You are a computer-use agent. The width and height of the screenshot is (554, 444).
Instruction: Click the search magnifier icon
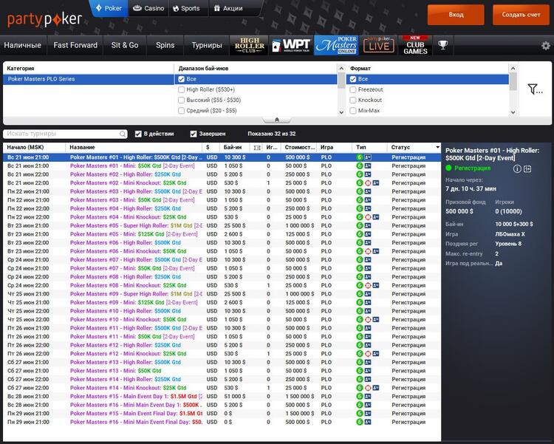pyautogui.click(x=122, y=134)
